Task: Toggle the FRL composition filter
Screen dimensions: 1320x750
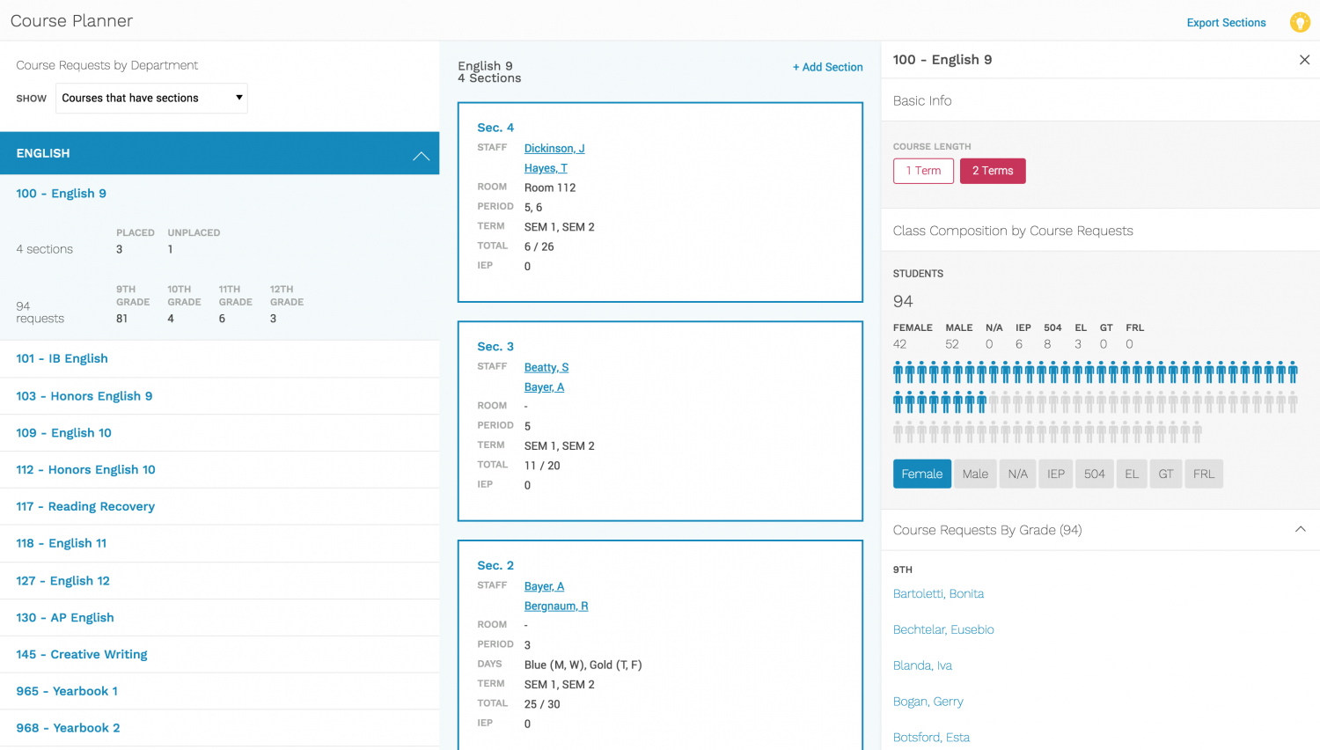Action: coord(1203,474)
